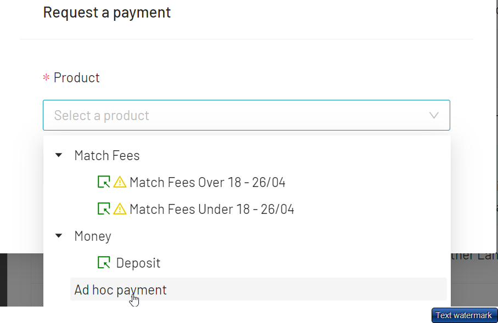Click the dropdown chevron in the product selector
This screenshot has width=498, height=323.
(434, 115)
